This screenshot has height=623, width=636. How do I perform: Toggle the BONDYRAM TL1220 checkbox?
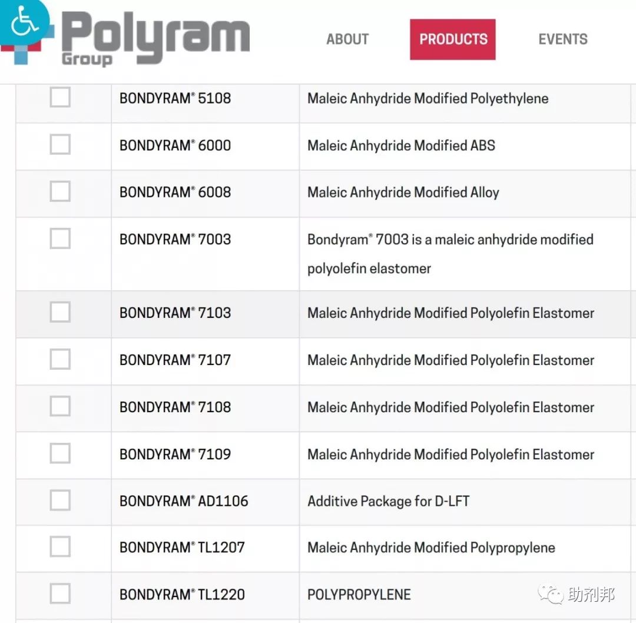click(x=60, y=594)
